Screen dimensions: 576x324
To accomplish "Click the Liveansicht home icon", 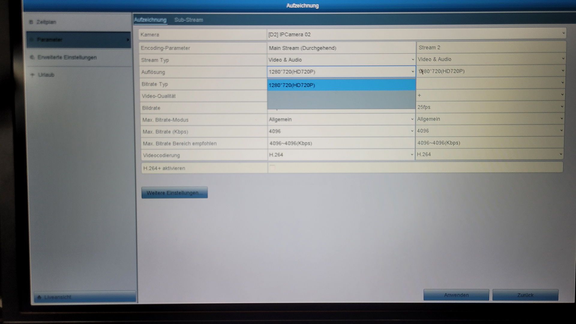I will click(39, 297).
